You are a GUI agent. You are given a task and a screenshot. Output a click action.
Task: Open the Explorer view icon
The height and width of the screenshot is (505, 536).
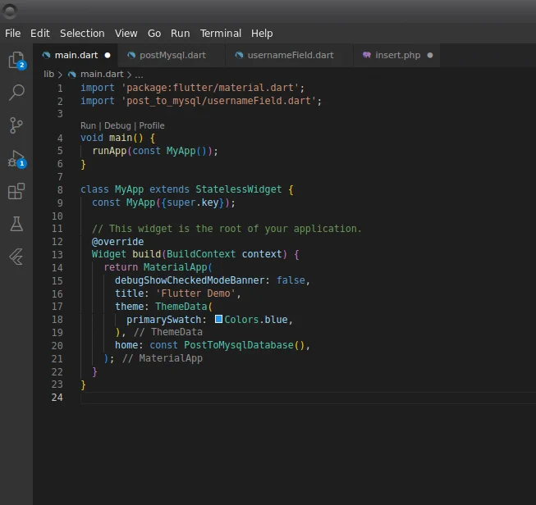pyautogui.click(x=16, y=60)
